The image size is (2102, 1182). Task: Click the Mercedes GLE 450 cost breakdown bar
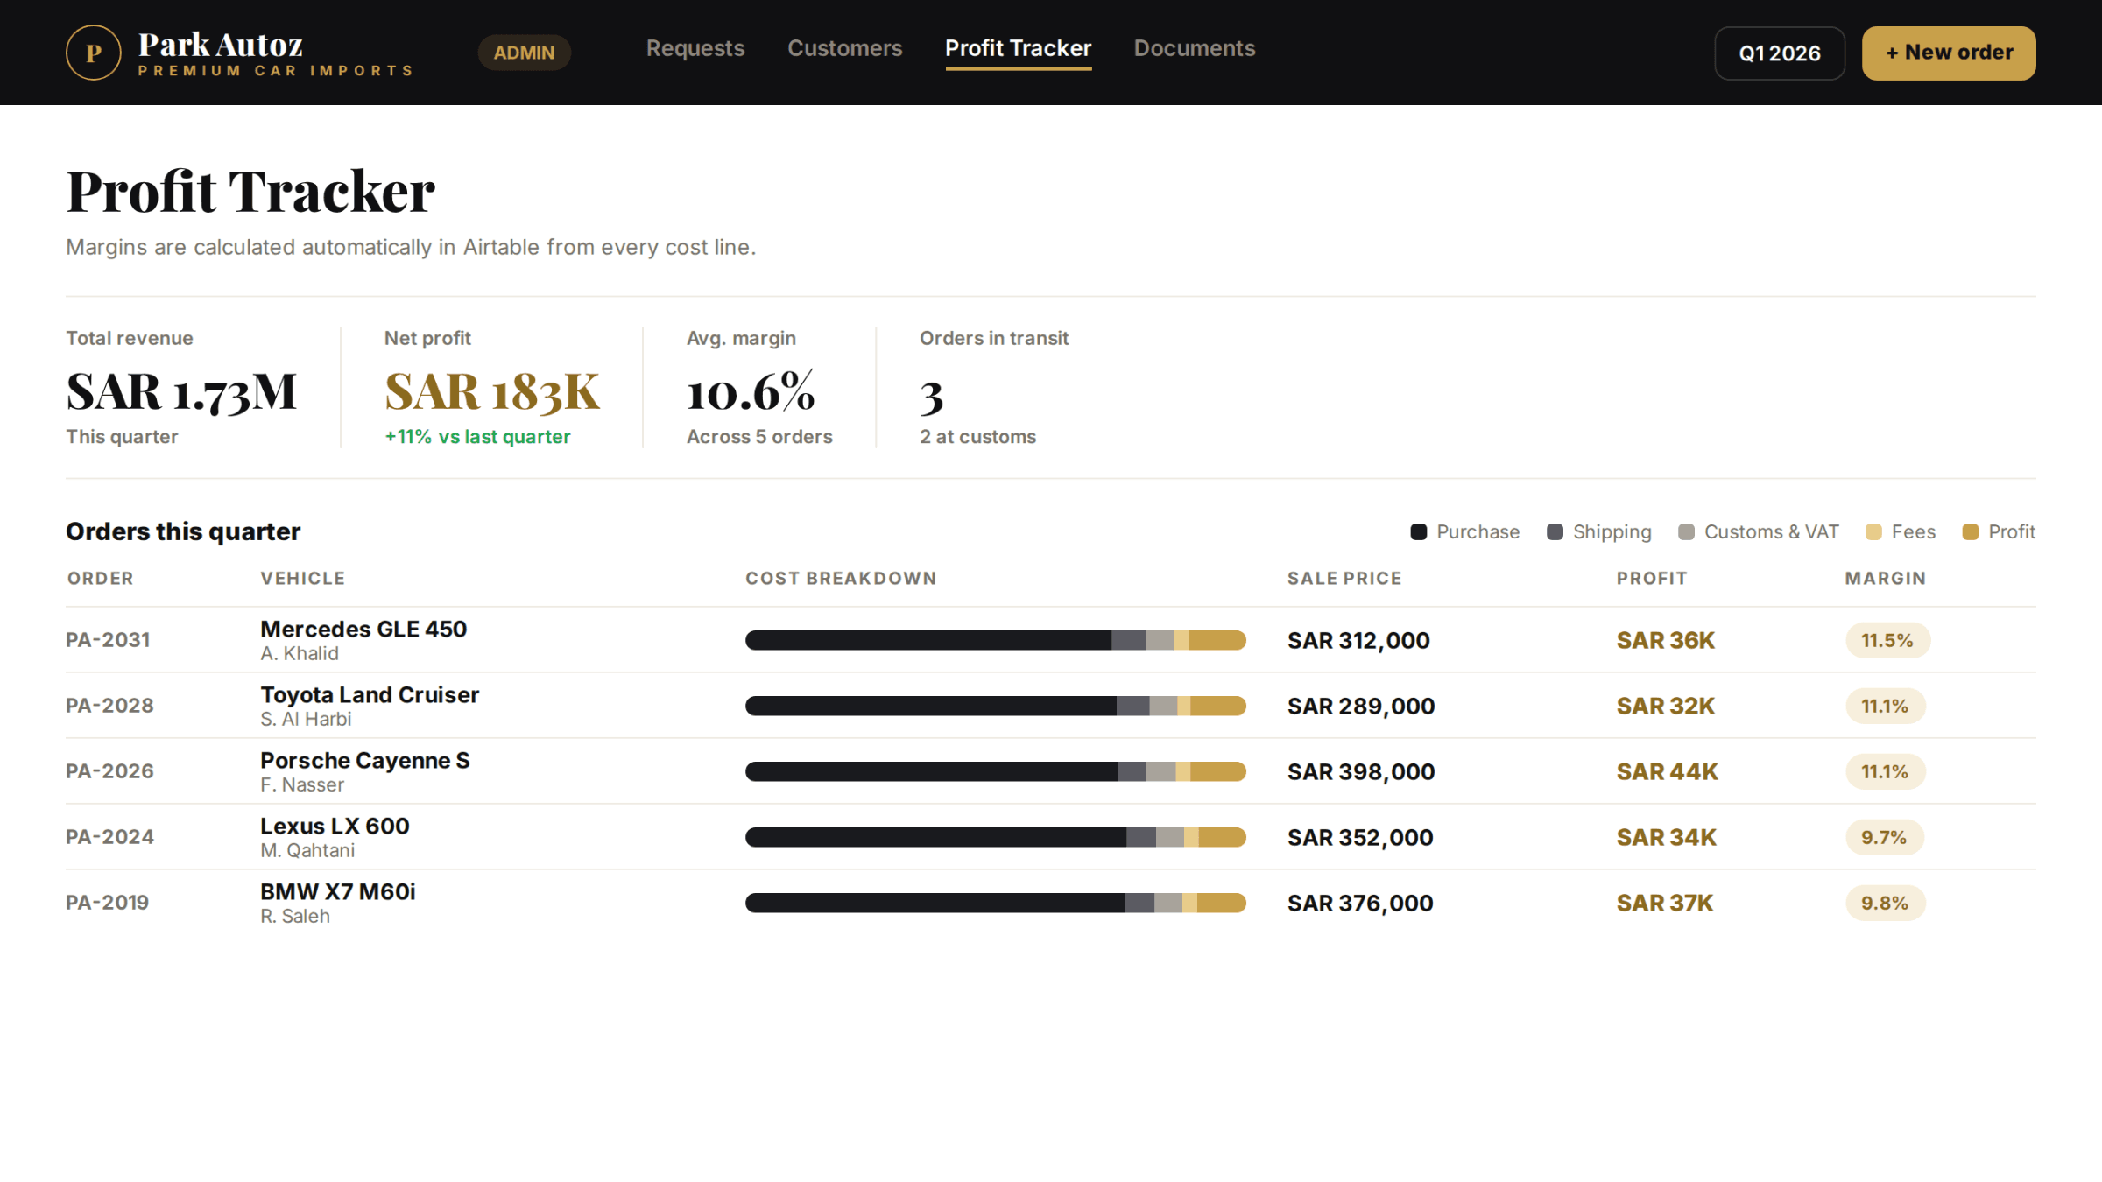(996, 640)
